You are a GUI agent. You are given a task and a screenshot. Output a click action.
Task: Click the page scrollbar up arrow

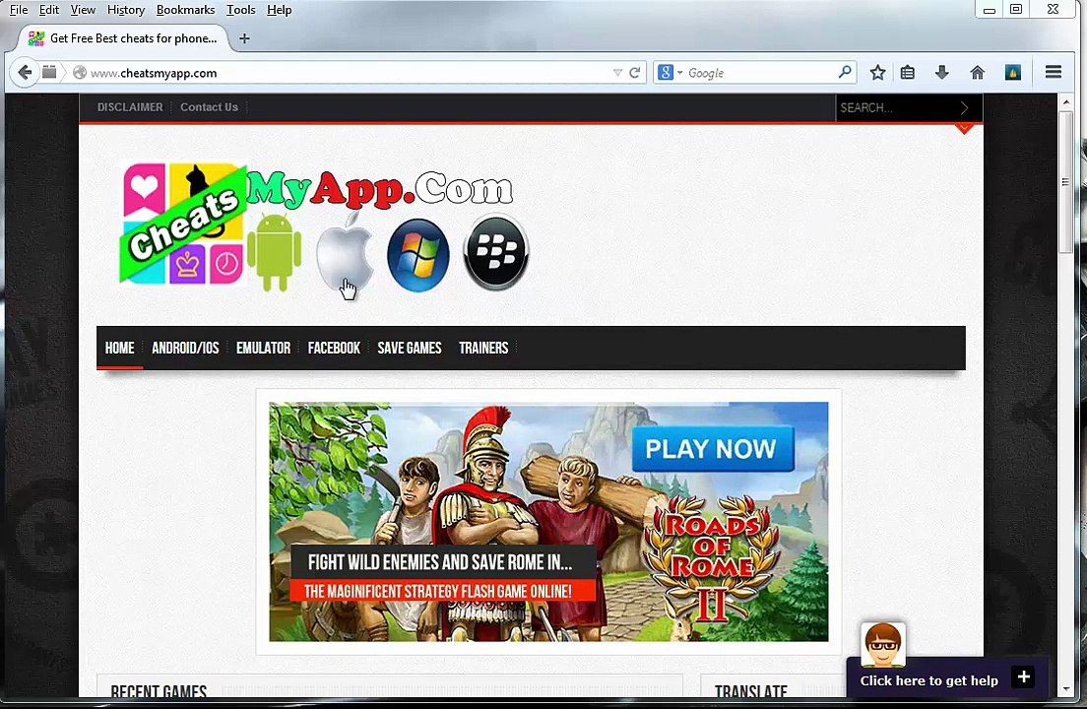point(1066,101)
